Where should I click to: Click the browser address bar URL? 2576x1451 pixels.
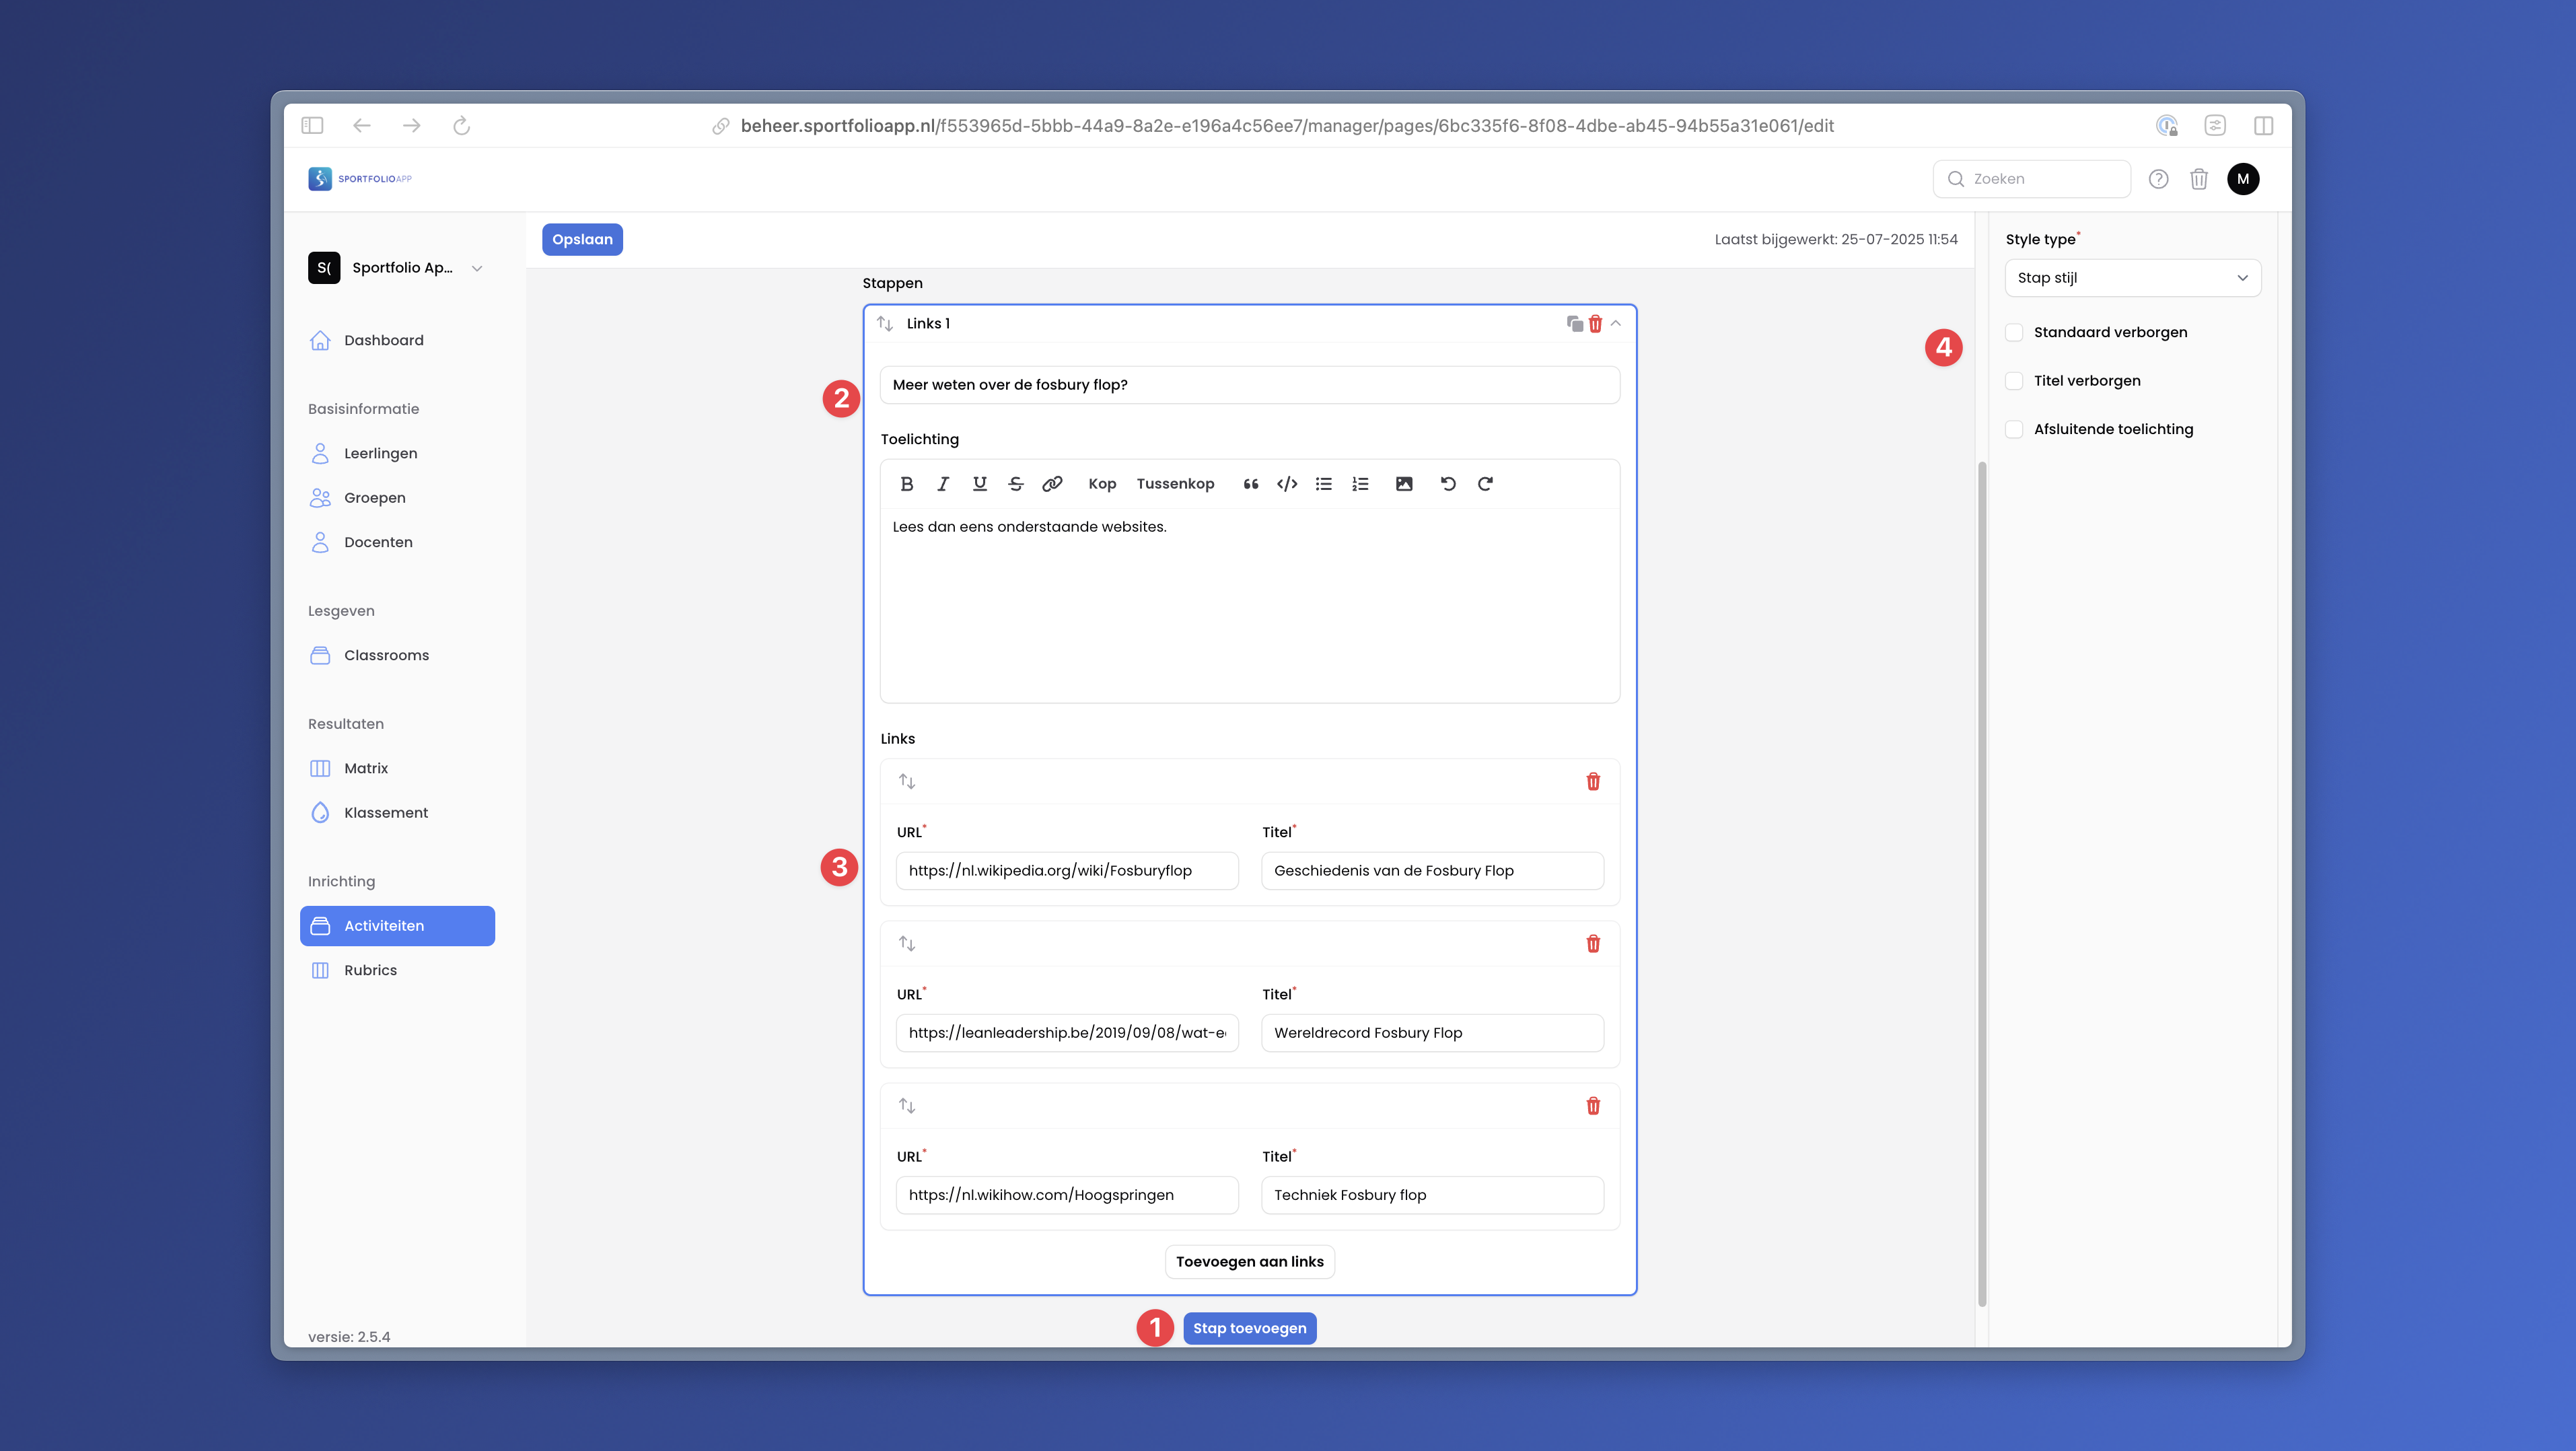coord(1286,126)
